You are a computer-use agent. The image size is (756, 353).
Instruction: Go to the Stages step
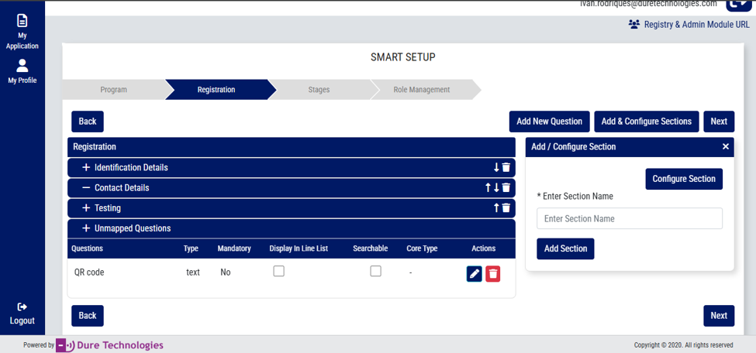(319, 90)
